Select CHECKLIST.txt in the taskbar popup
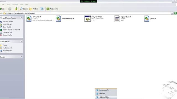This screenshot has height=99, width=177. coord(106,97)
